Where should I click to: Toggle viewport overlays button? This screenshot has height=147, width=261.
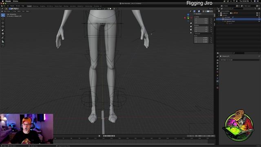coord(199,11)
